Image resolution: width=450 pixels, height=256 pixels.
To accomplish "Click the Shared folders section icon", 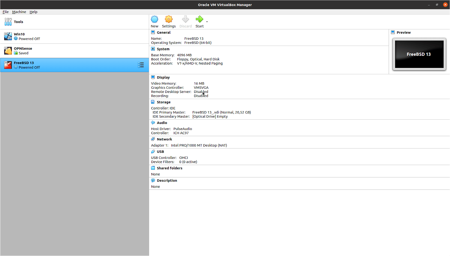I will 153,168.
